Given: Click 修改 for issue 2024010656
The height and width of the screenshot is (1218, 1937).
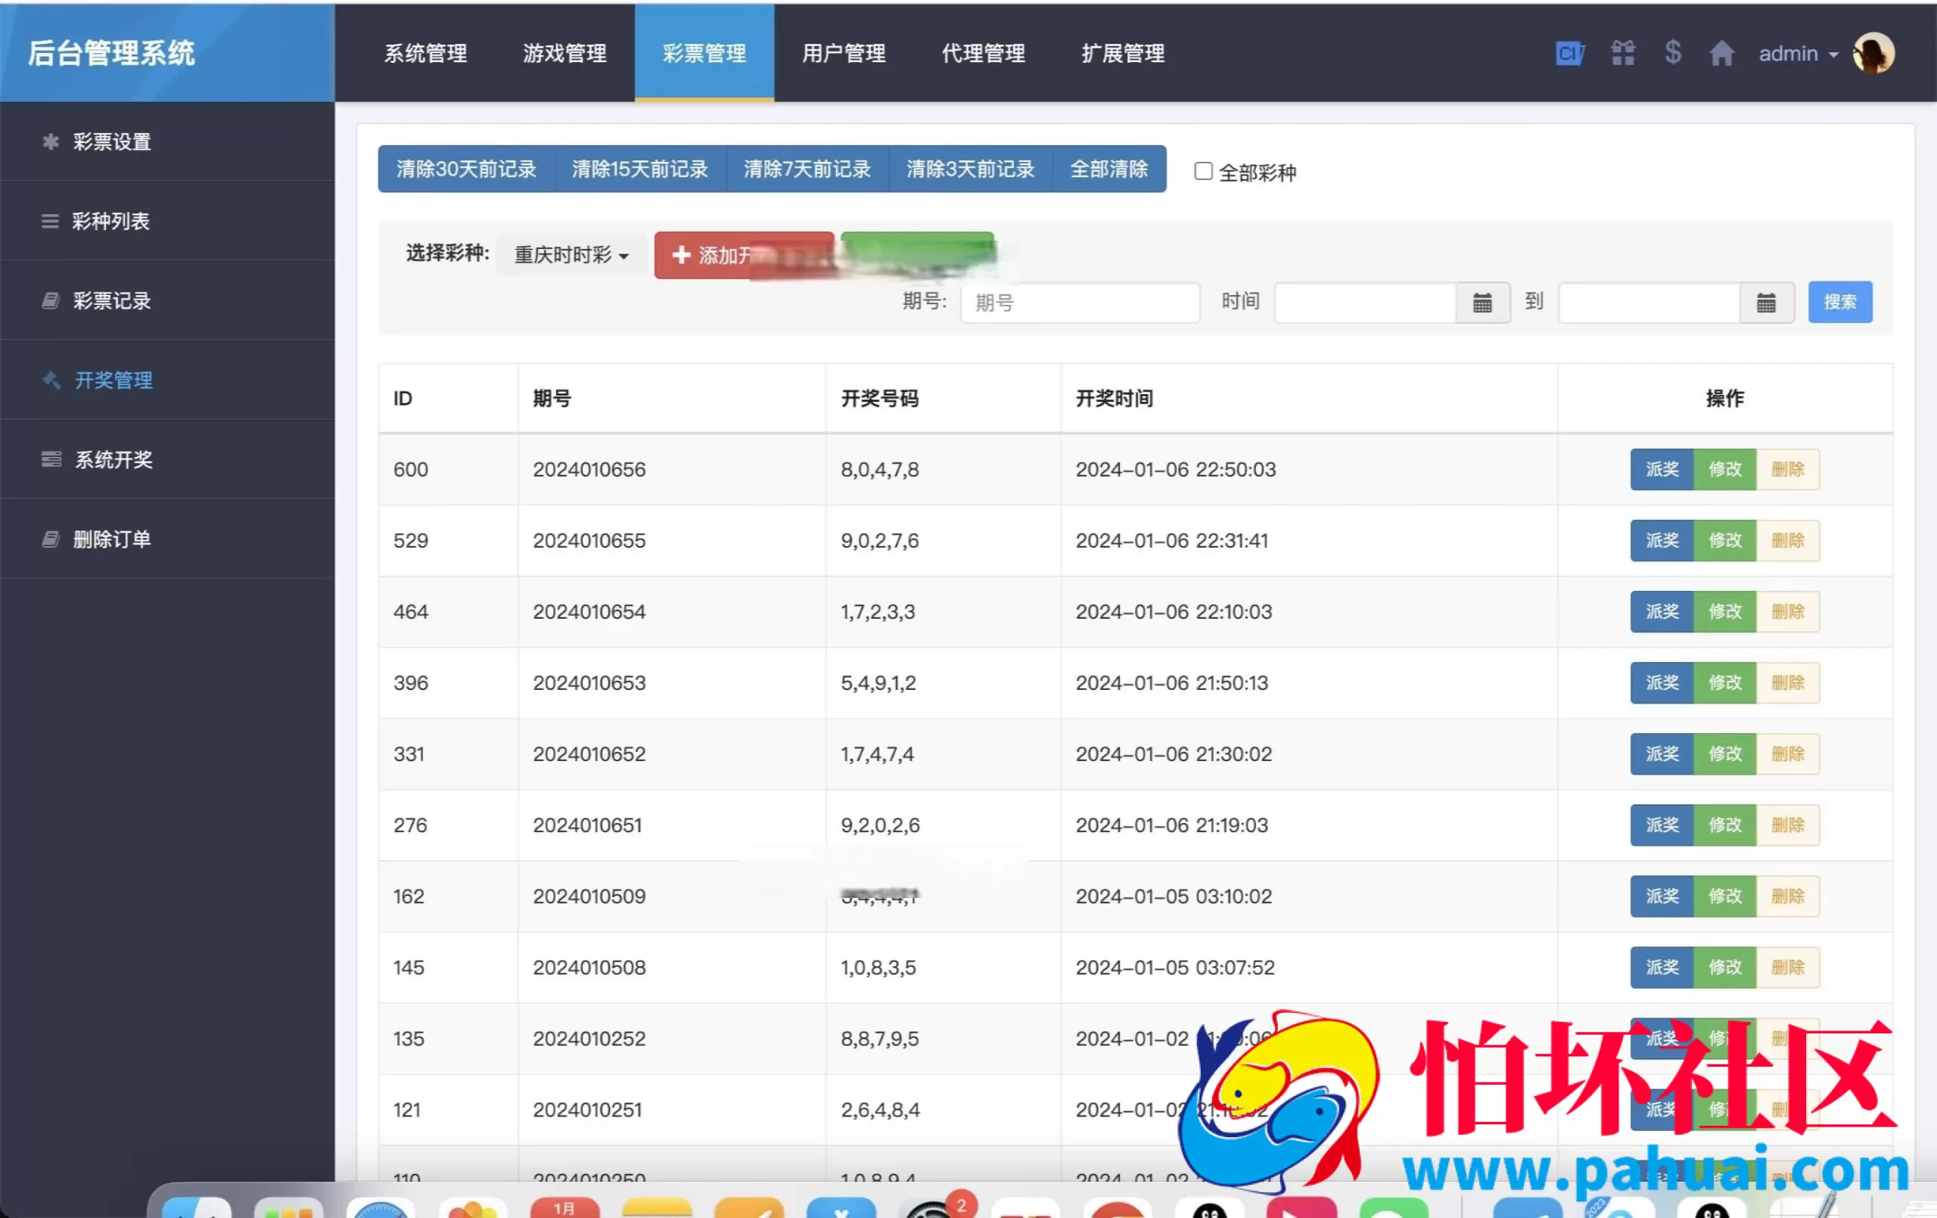Looking at the screenshot, I should (1724, 469).
